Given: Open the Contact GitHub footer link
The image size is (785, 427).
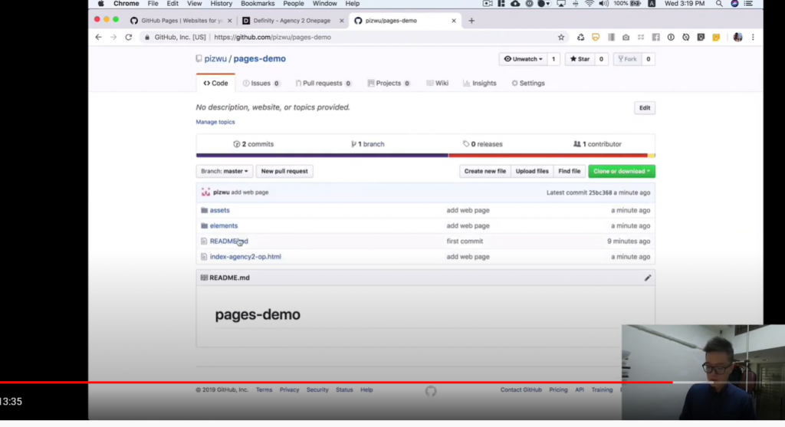Looking at the screenshot, I should [521, 389].
